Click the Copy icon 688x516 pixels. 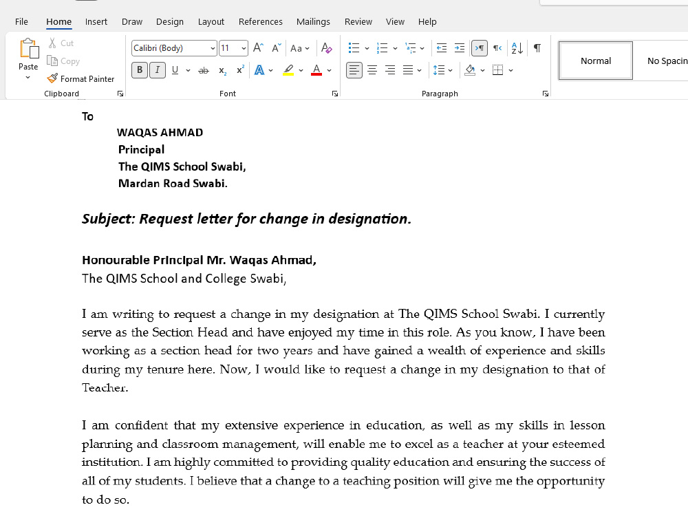(x=52, y=61)
